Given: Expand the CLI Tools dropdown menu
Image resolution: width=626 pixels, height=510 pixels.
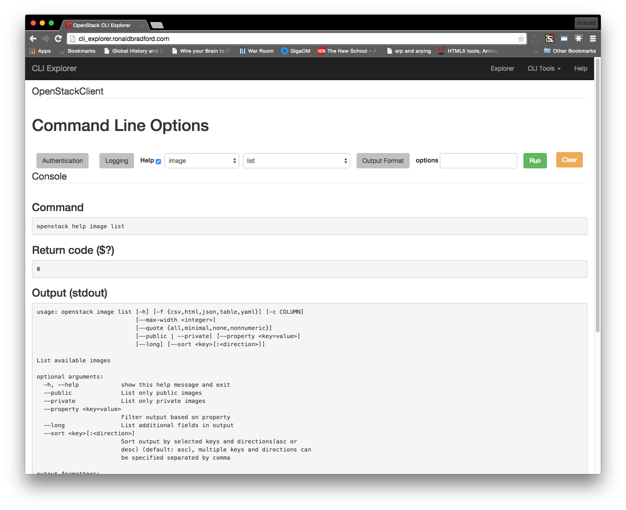Looking at the screenshot, I should [544, 68].
